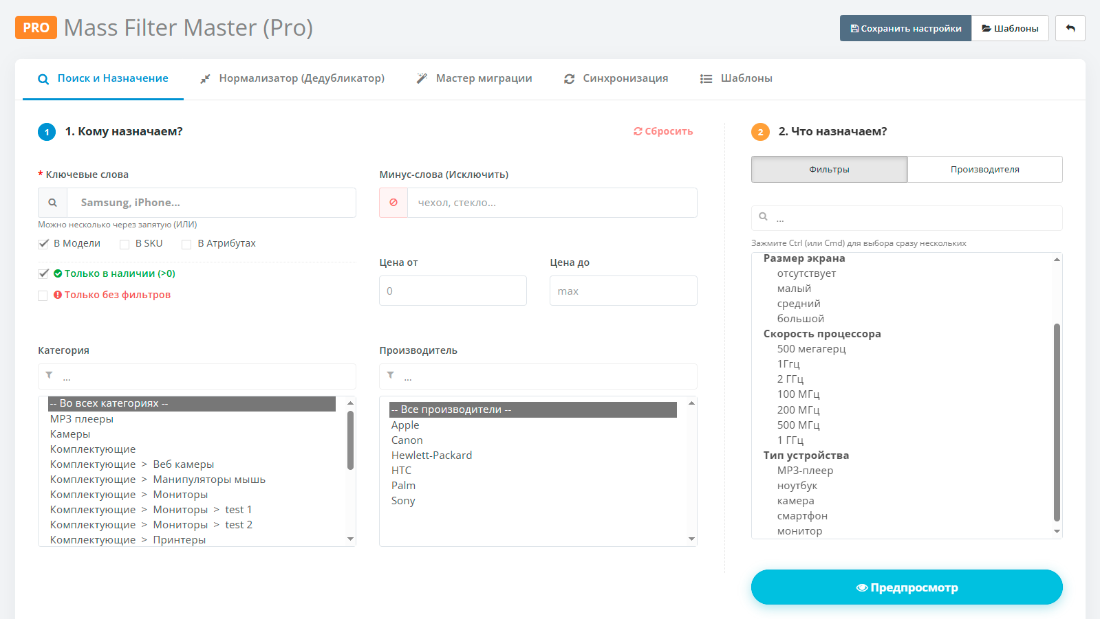Click the red ban icon by minus-words
The width and height of the screenshot is (1100, 619).
click(x=393, y=203)
